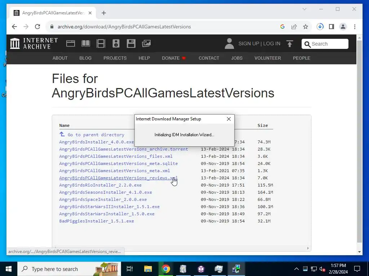Reload the page with the refresh icon
Viewport: 369px width, 276px height.
click(37, 27)
